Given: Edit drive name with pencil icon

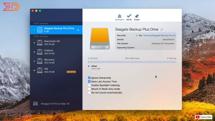Looking at the screenshot, I should click(x=162, y=30).
